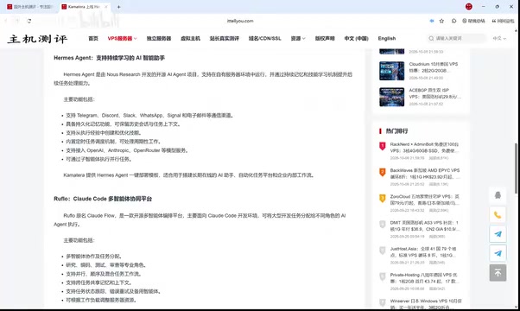The height and width of the screenshot is (311, 520).
Task: Click the search magnifier icon in site header
Action: (431, 39)
